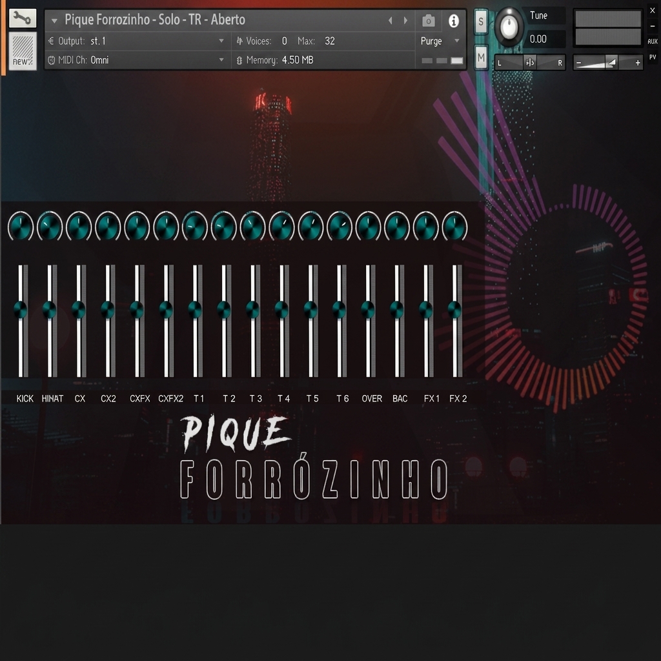Click the T 4 fader handle
Viewport: 661px width, 661px height.
pyautogui.click(x=281, y=310)
